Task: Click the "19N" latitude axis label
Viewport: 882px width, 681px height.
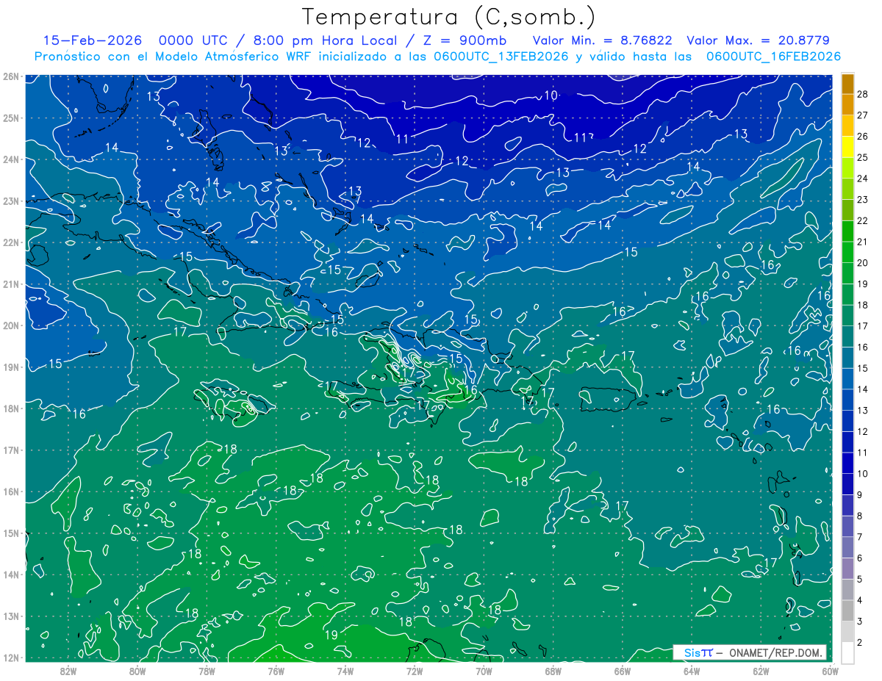Action: pos(12,367)
